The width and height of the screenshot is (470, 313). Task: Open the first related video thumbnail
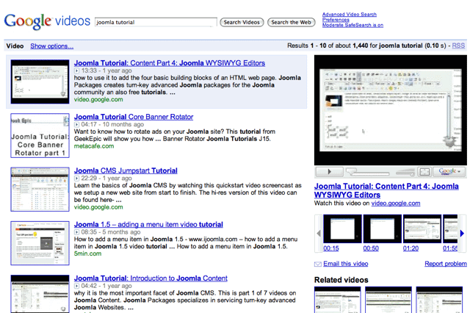(338, 300)
